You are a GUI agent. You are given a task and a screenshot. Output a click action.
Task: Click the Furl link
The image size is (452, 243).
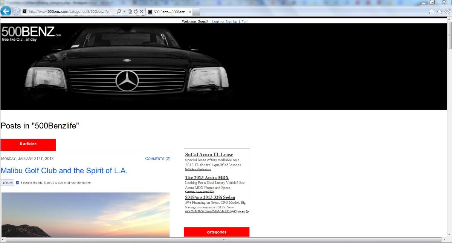point(244,21)
